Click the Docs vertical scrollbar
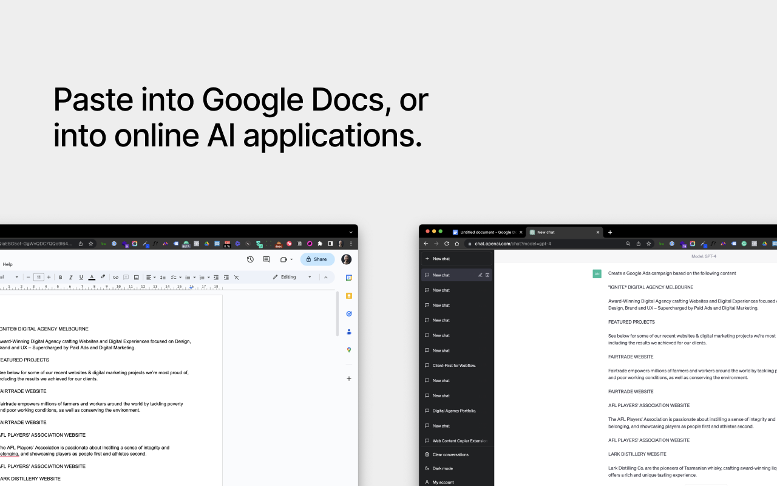Viewport: 777px width, 486px height. coord(338,314)
